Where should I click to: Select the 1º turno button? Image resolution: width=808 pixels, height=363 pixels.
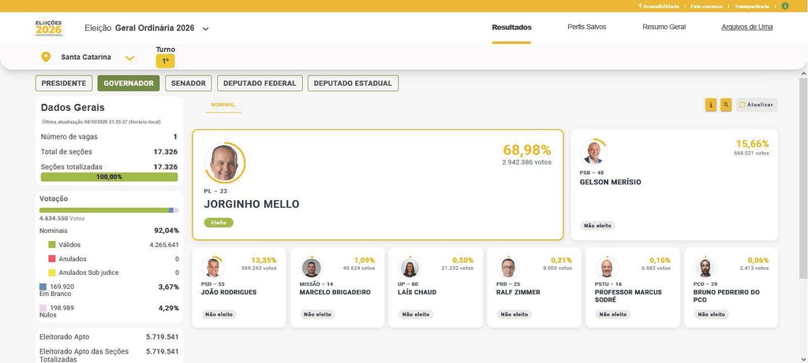click(x=166, y=61)
